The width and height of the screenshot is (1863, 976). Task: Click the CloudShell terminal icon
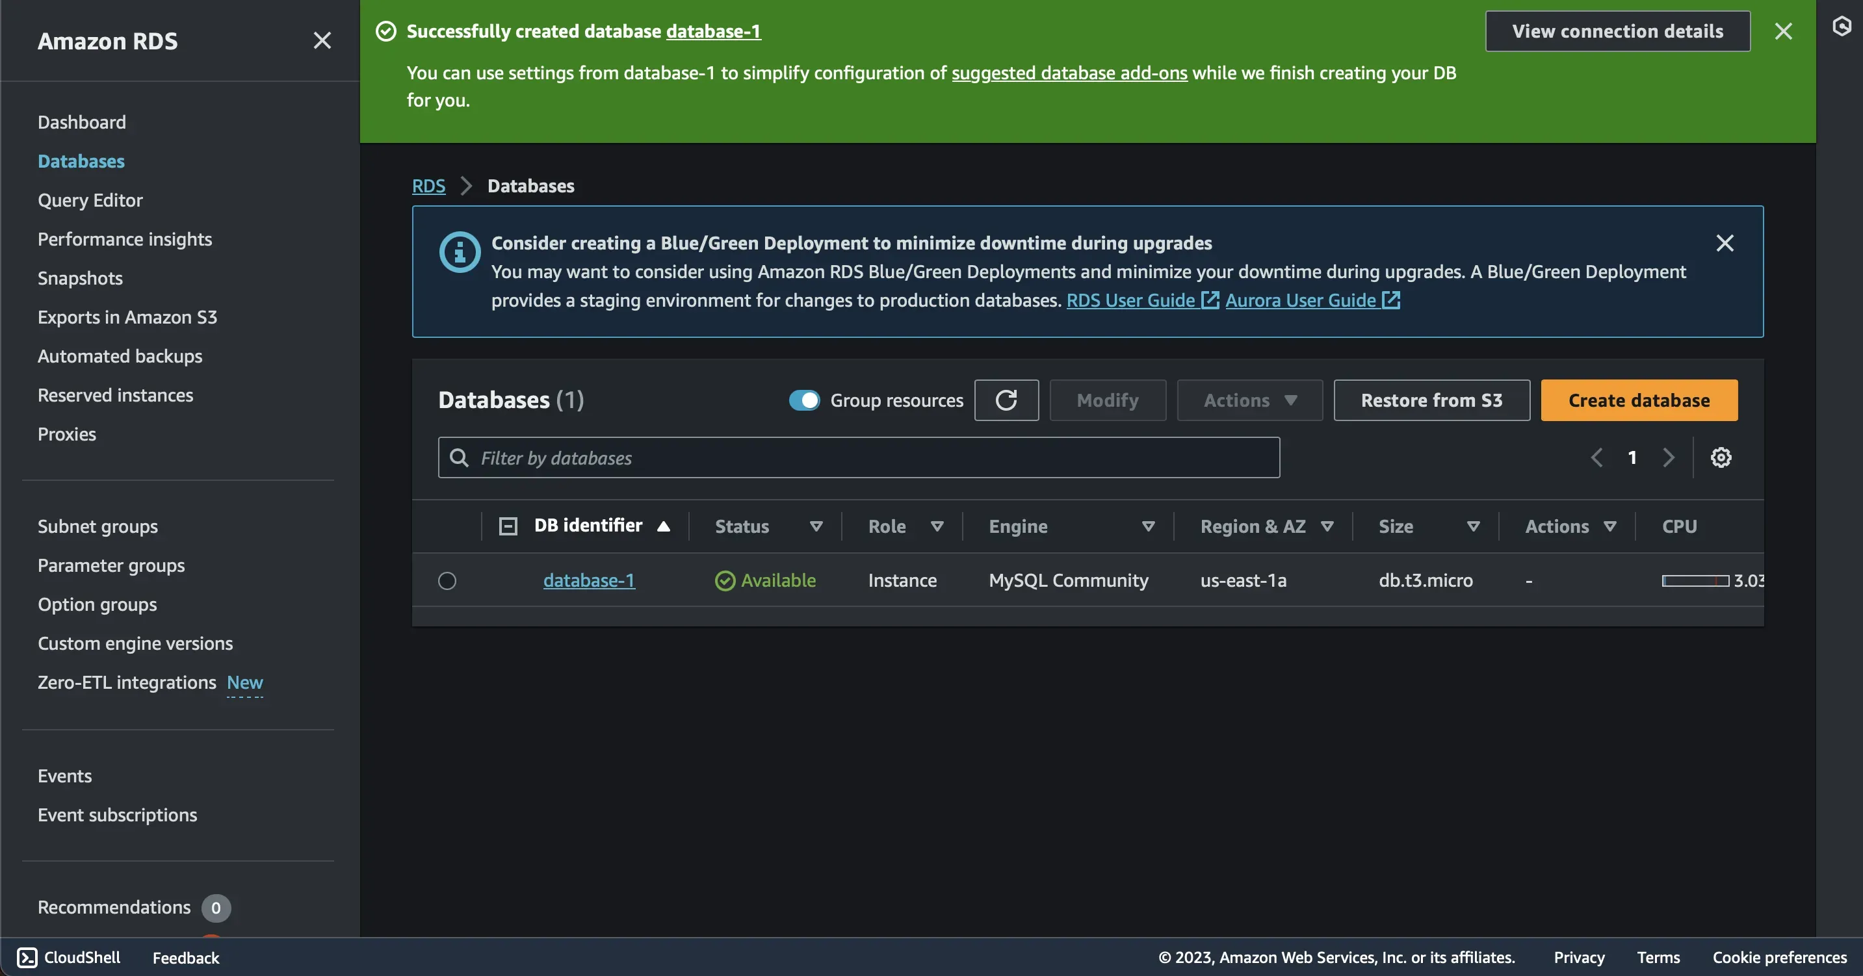pos(27,957)
